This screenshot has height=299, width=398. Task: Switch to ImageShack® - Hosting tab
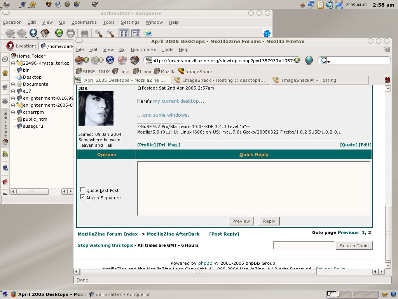(320, 80)
